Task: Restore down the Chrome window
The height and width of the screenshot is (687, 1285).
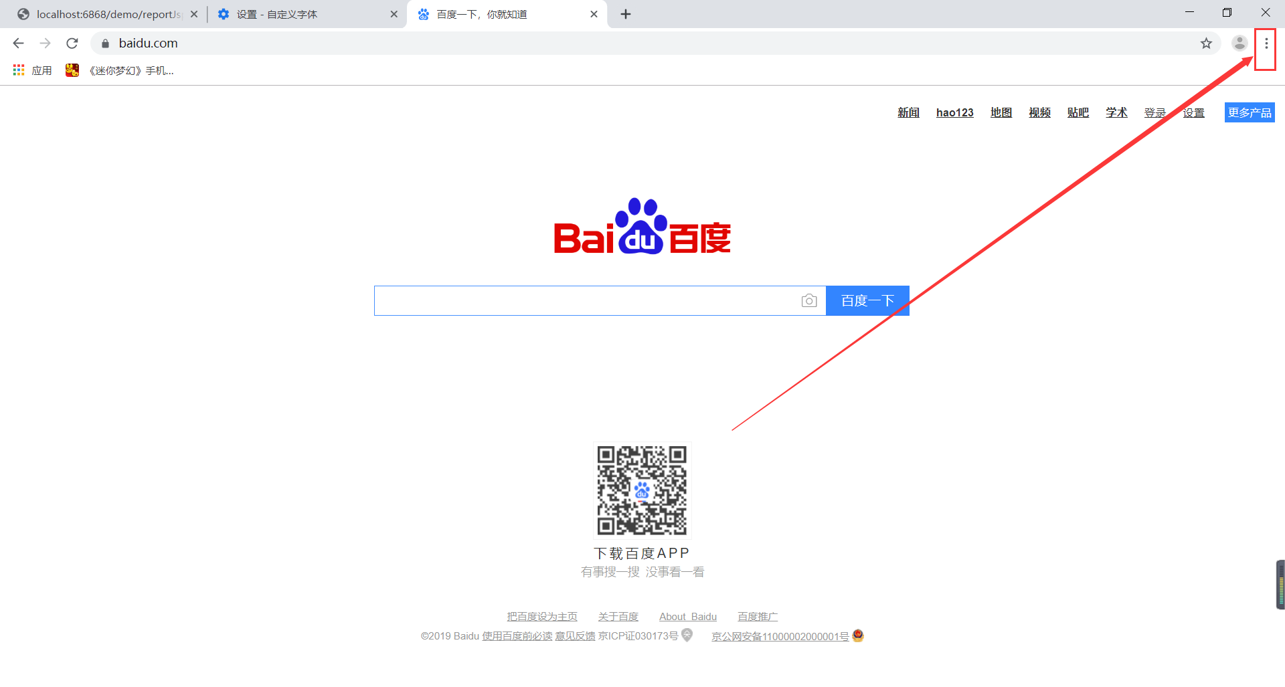Action: click(x=1227, y=12)
